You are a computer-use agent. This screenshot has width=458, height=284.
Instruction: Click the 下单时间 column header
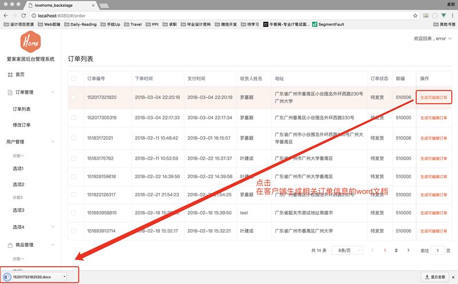click(144, 78)
